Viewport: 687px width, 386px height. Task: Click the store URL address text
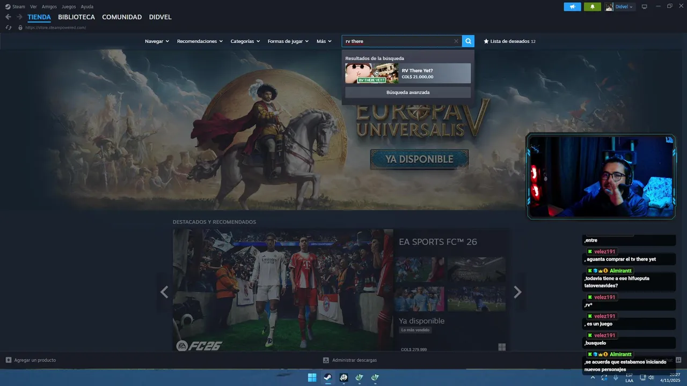(x=55, y=27)
